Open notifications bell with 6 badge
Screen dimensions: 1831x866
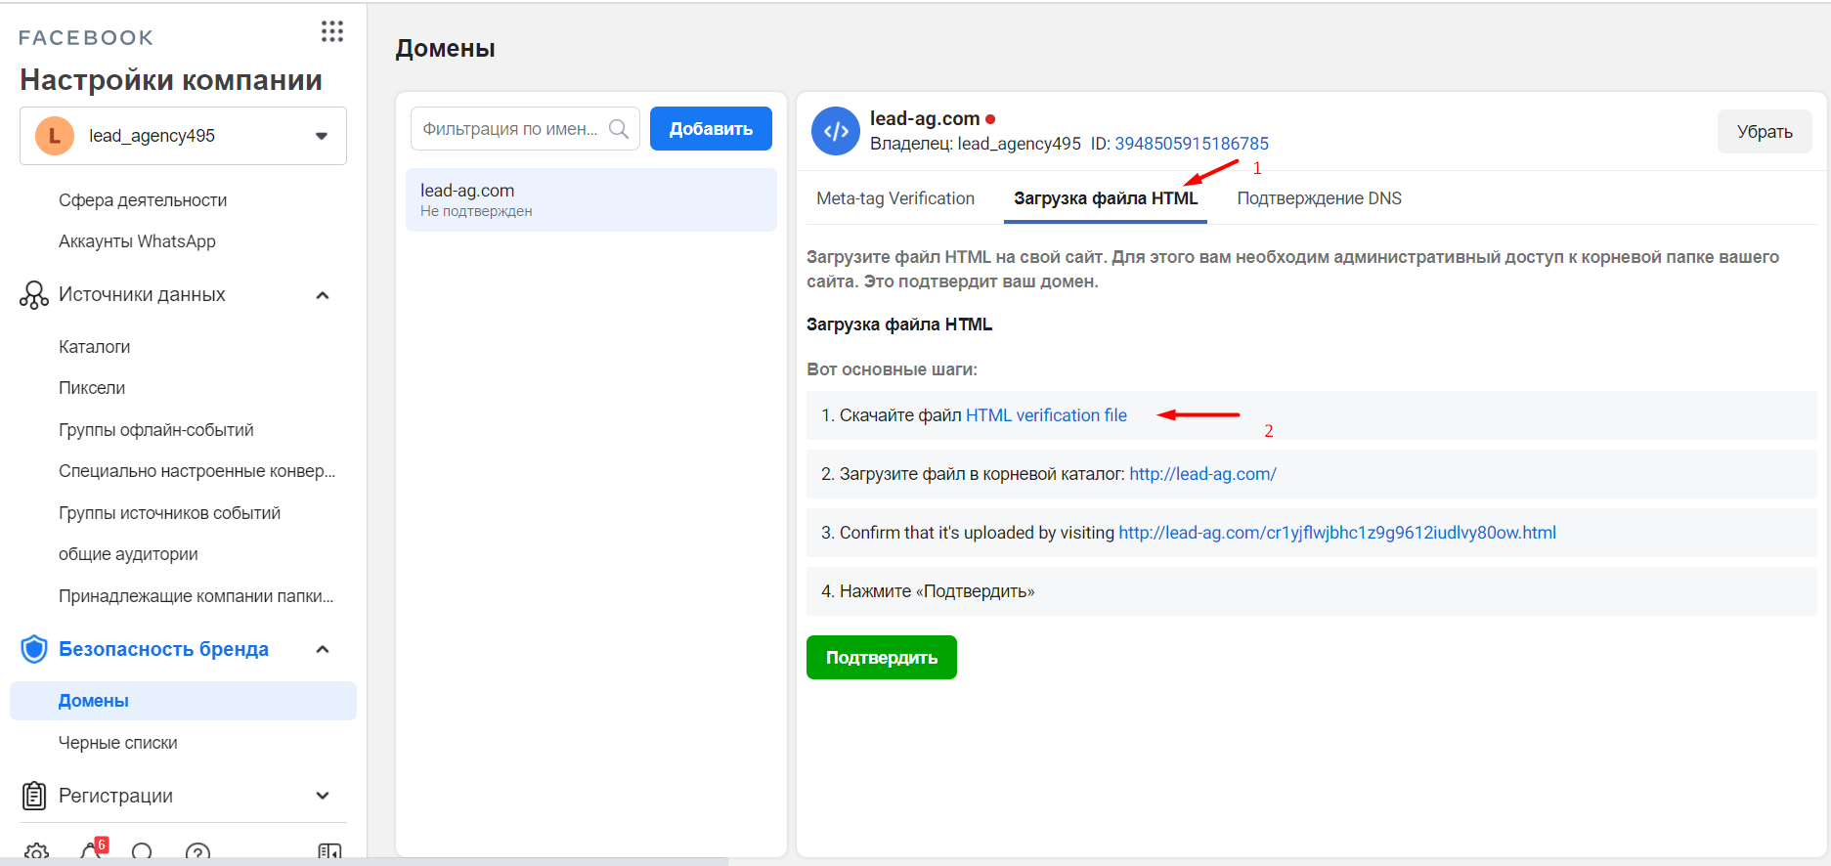point(93,850)
